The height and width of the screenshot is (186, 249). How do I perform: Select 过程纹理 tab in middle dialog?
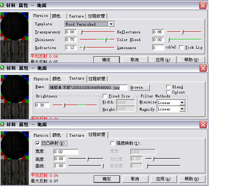coord(97,78)
